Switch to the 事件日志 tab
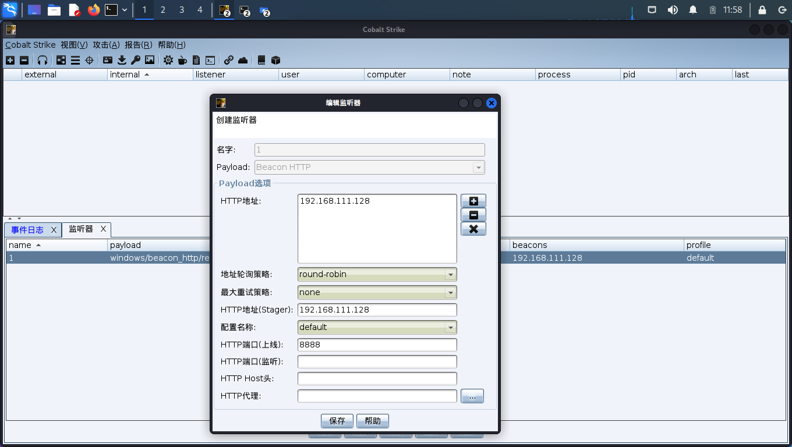The image size is (792, 447). pyautogui.click(x=27, y=230)
